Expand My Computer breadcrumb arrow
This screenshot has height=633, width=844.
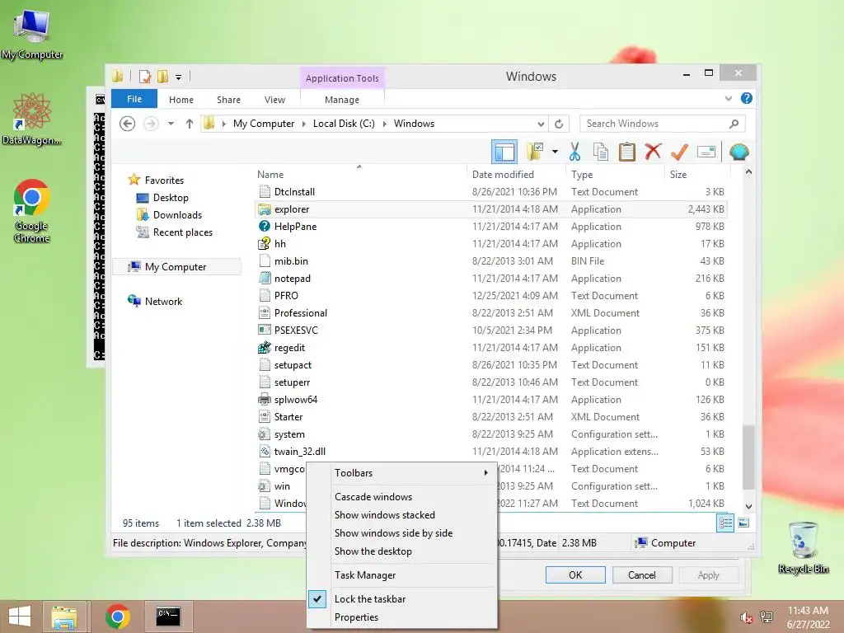303,124
